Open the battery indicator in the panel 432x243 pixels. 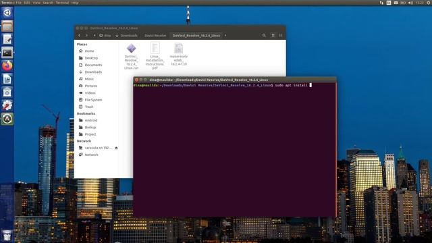[403, 3]
